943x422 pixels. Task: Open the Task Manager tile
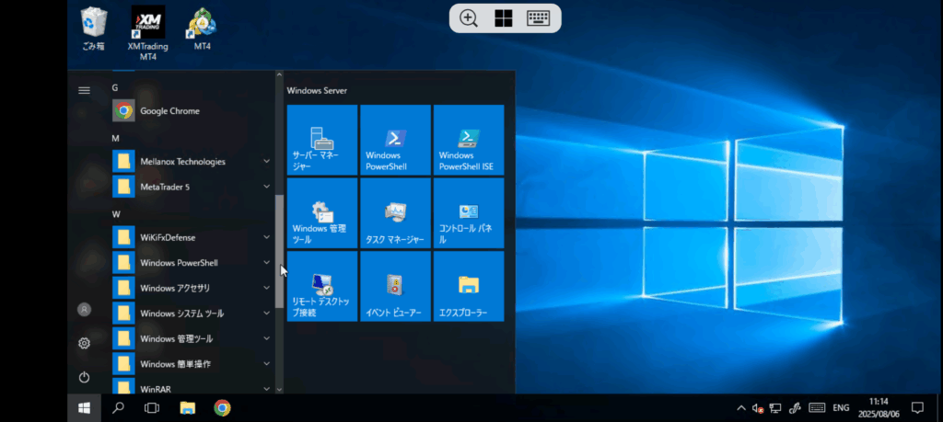point(395,213)
